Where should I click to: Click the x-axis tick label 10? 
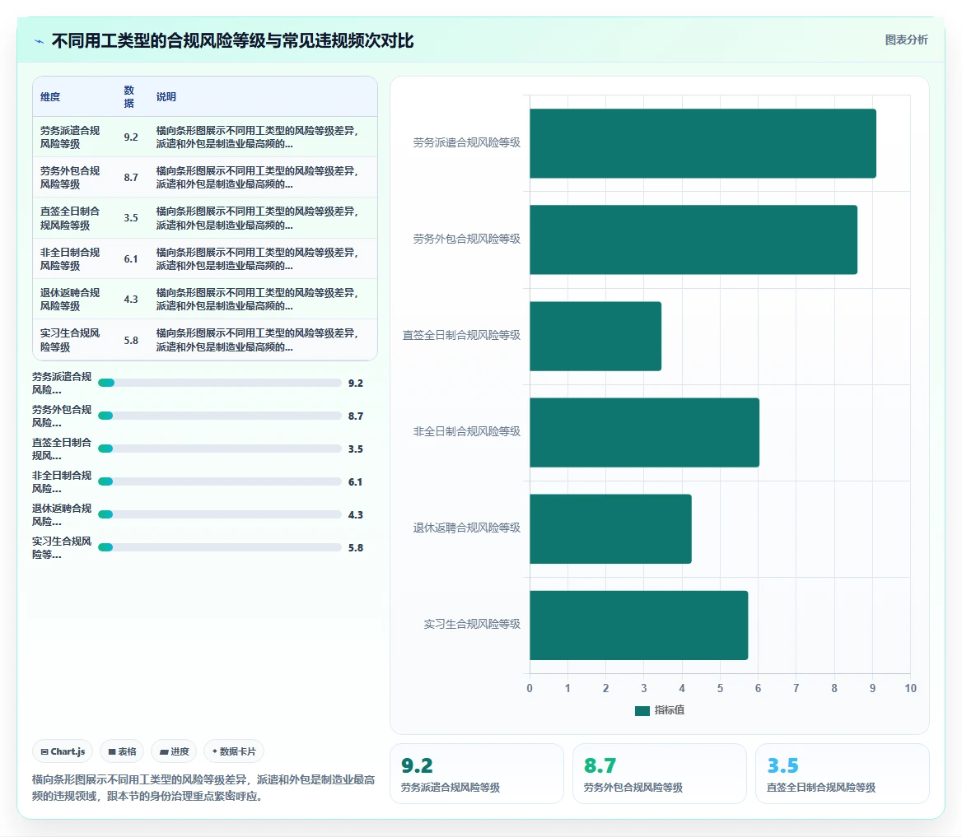click(910, 688)
